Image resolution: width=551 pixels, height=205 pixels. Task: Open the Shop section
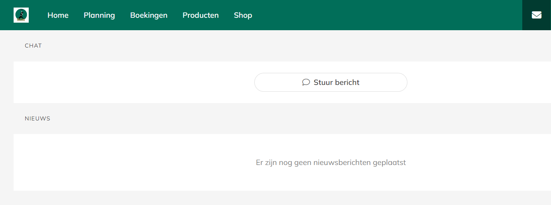[243, 15]
